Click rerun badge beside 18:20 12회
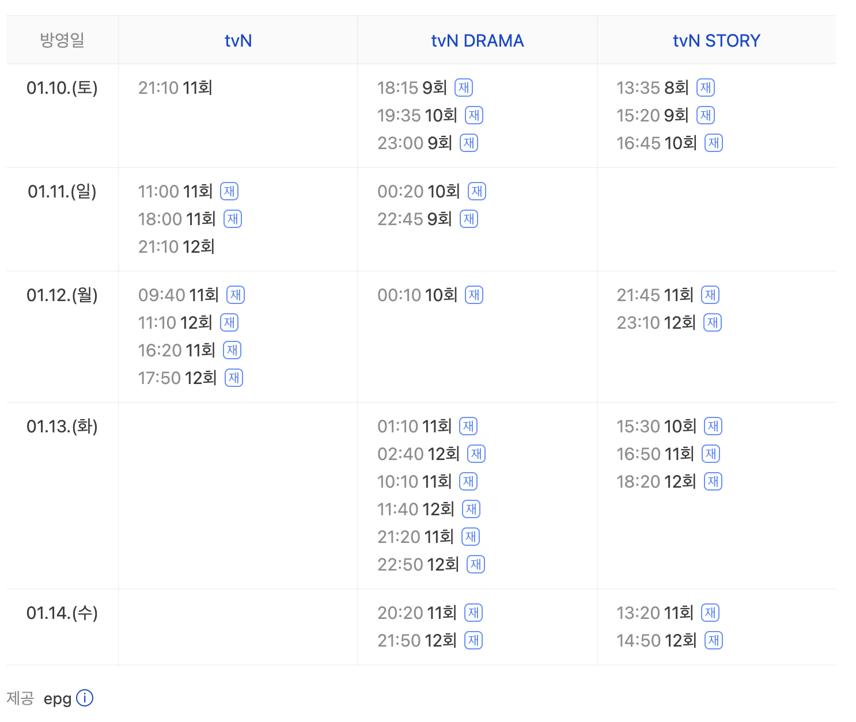Viewport: 856px width, 722px height. click(x=713, y=481)
